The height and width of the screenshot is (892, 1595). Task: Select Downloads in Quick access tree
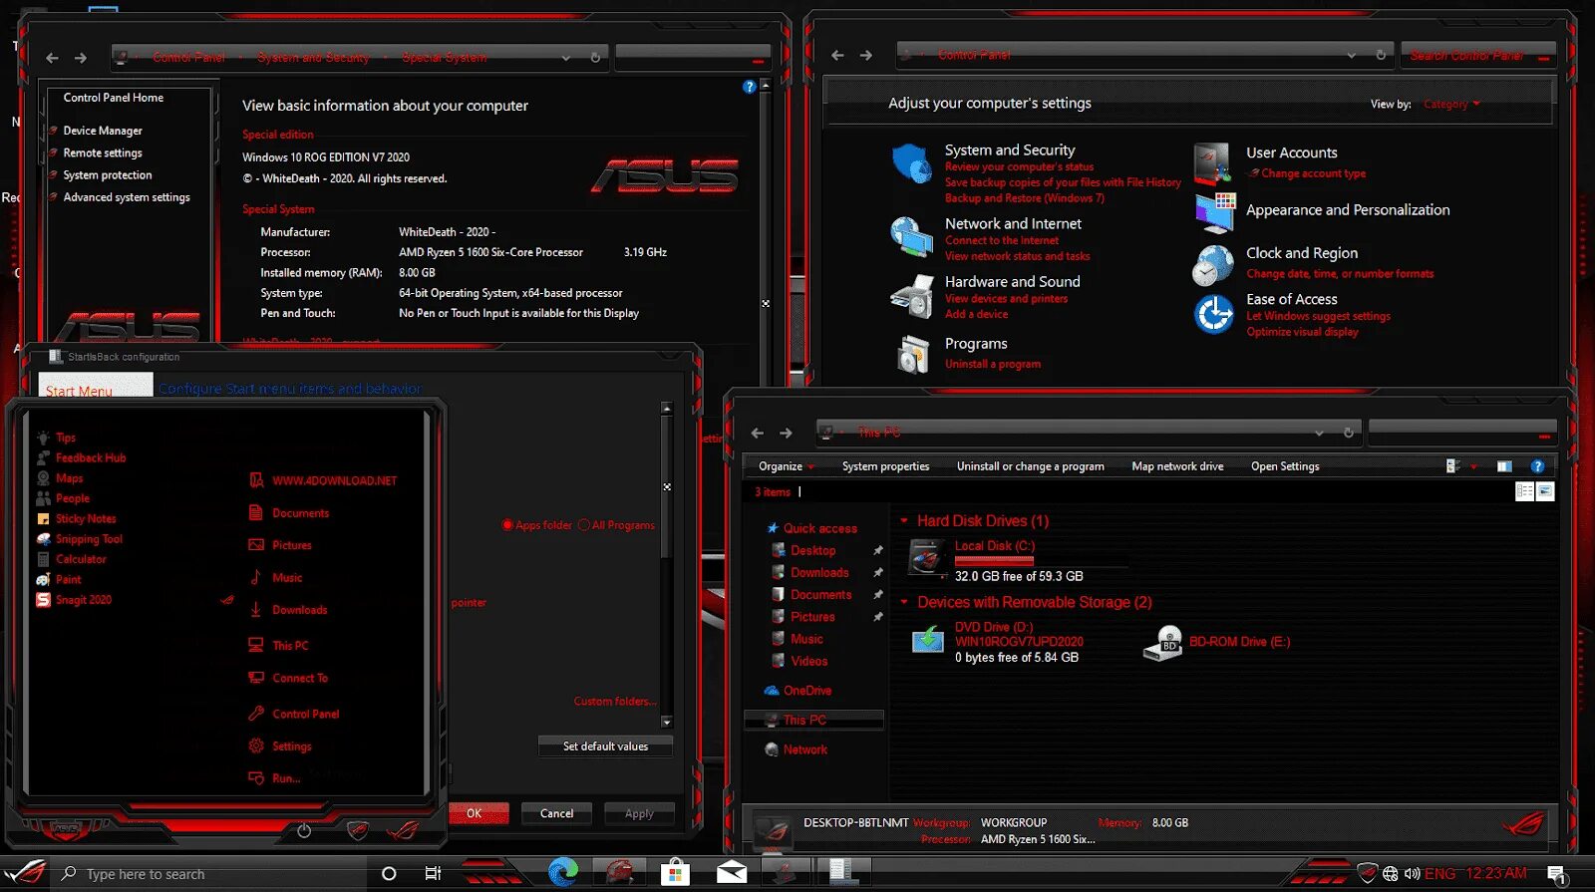[x=819, y=573]
